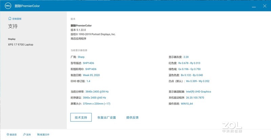Click the 技术支持 button
The image size is (271, 140).
pyautogui.click(x=81, y=117)
